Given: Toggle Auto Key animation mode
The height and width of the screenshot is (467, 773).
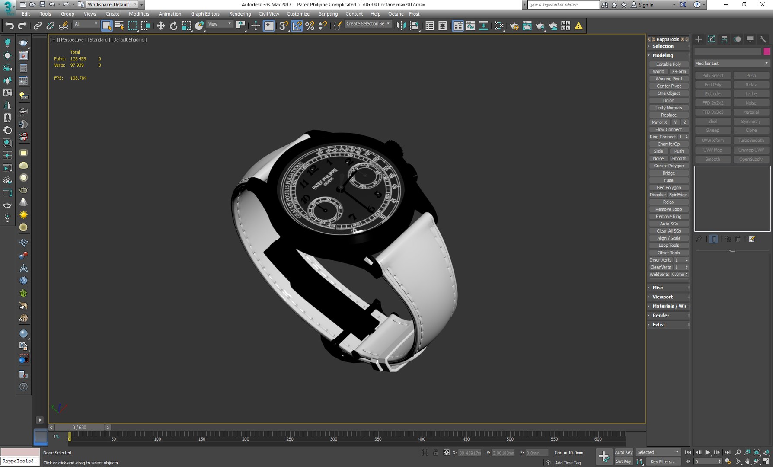Looking at the screenshot, I should point(623,452).
